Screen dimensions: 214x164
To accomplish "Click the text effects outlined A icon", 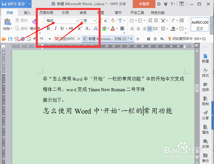I will pos(96,28).
